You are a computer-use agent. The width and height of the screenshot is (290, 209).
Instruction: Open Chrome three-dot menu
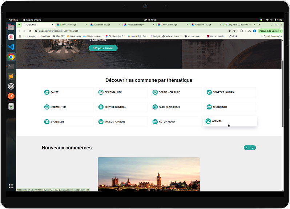click(281, 31)
